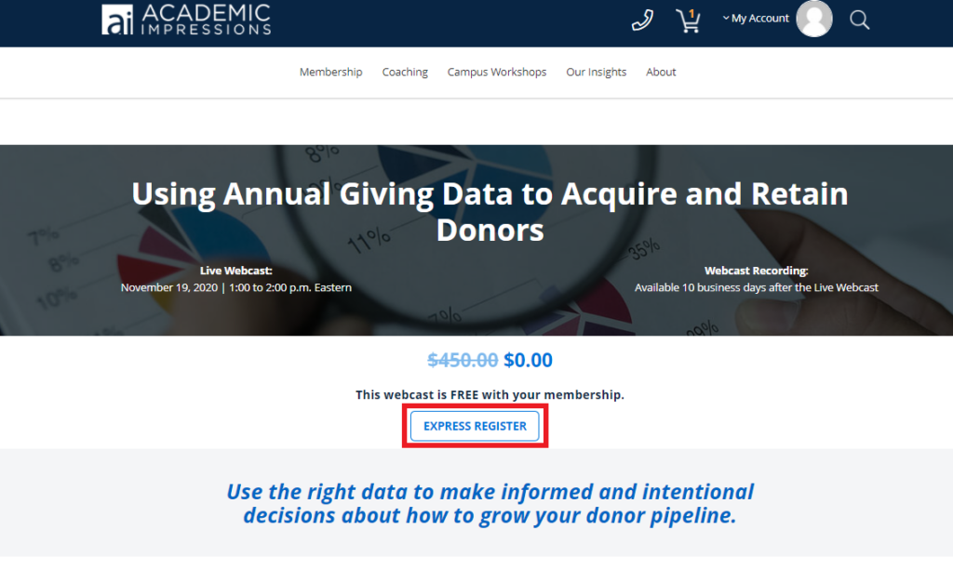Select Campus Workshops in navigation
The image size is (953, 570).
click(x=497, y=72)
